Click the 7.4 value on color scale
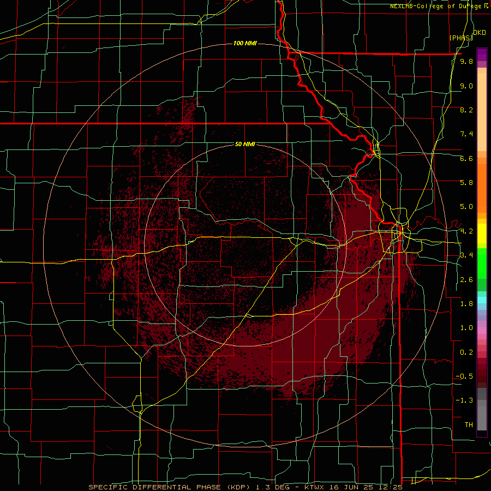Screen dimensions: 491x491 466,134
